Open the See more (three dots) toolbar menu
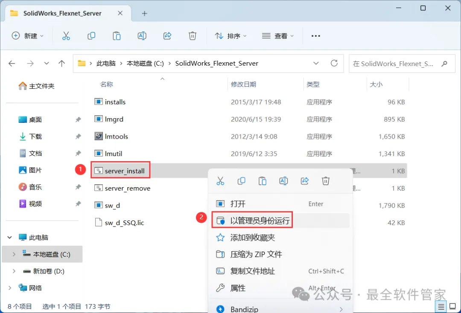 315,36
